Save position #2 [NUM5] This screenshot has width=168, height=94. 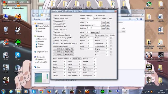(x=58, y=52)
